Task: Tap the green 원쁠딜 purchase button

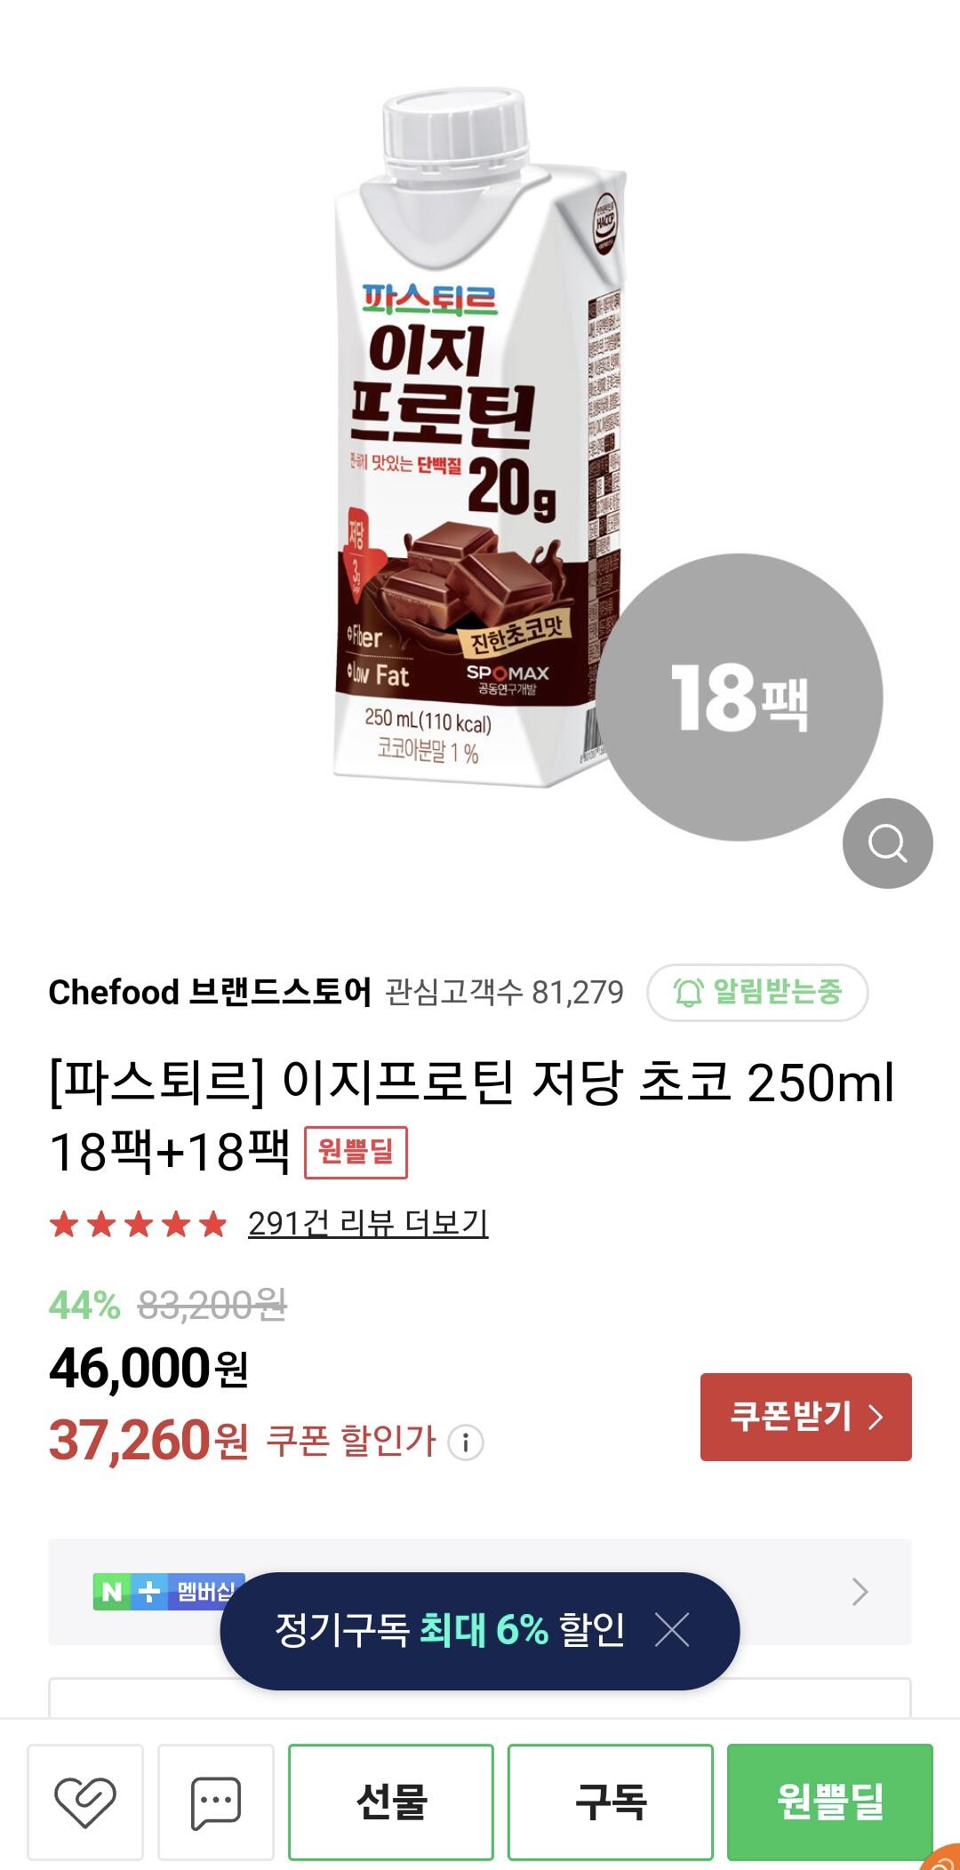Action: pyautogui.click(x=830, y=1802)
